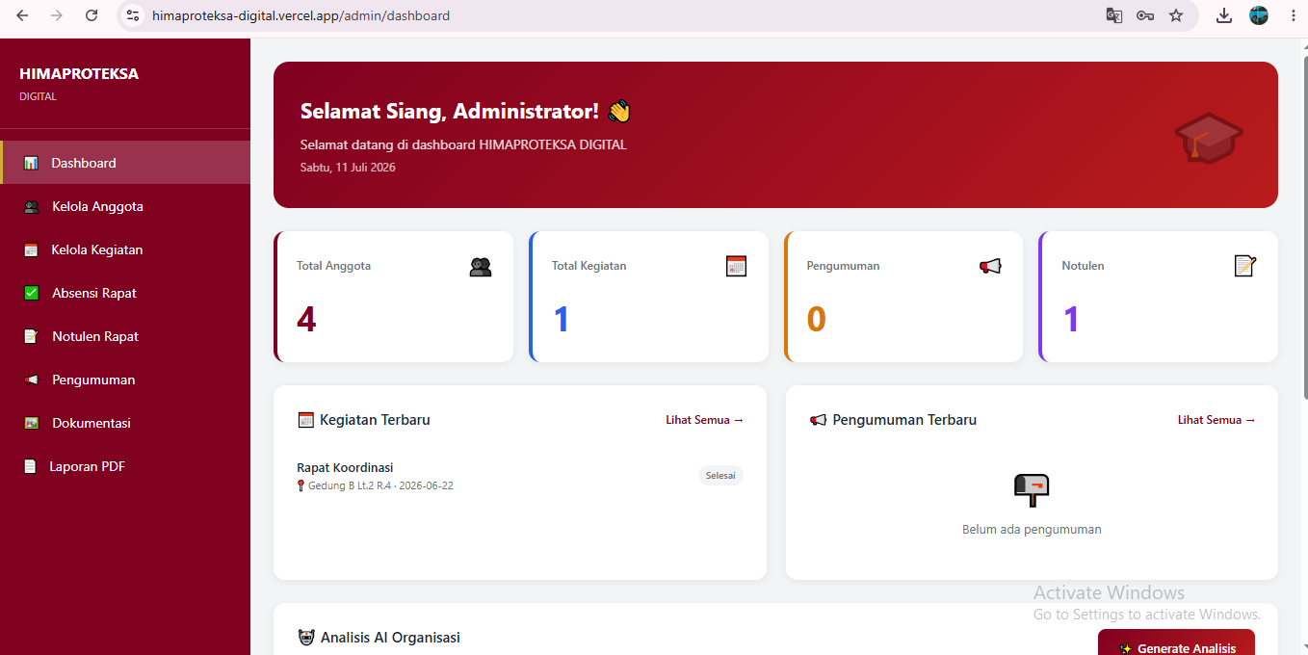Open Kelola Anggota in the sidebar

coord(125,206)
